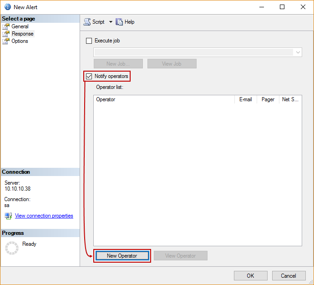
Task: Click the New Operator button
Action: tap(122, 256)
